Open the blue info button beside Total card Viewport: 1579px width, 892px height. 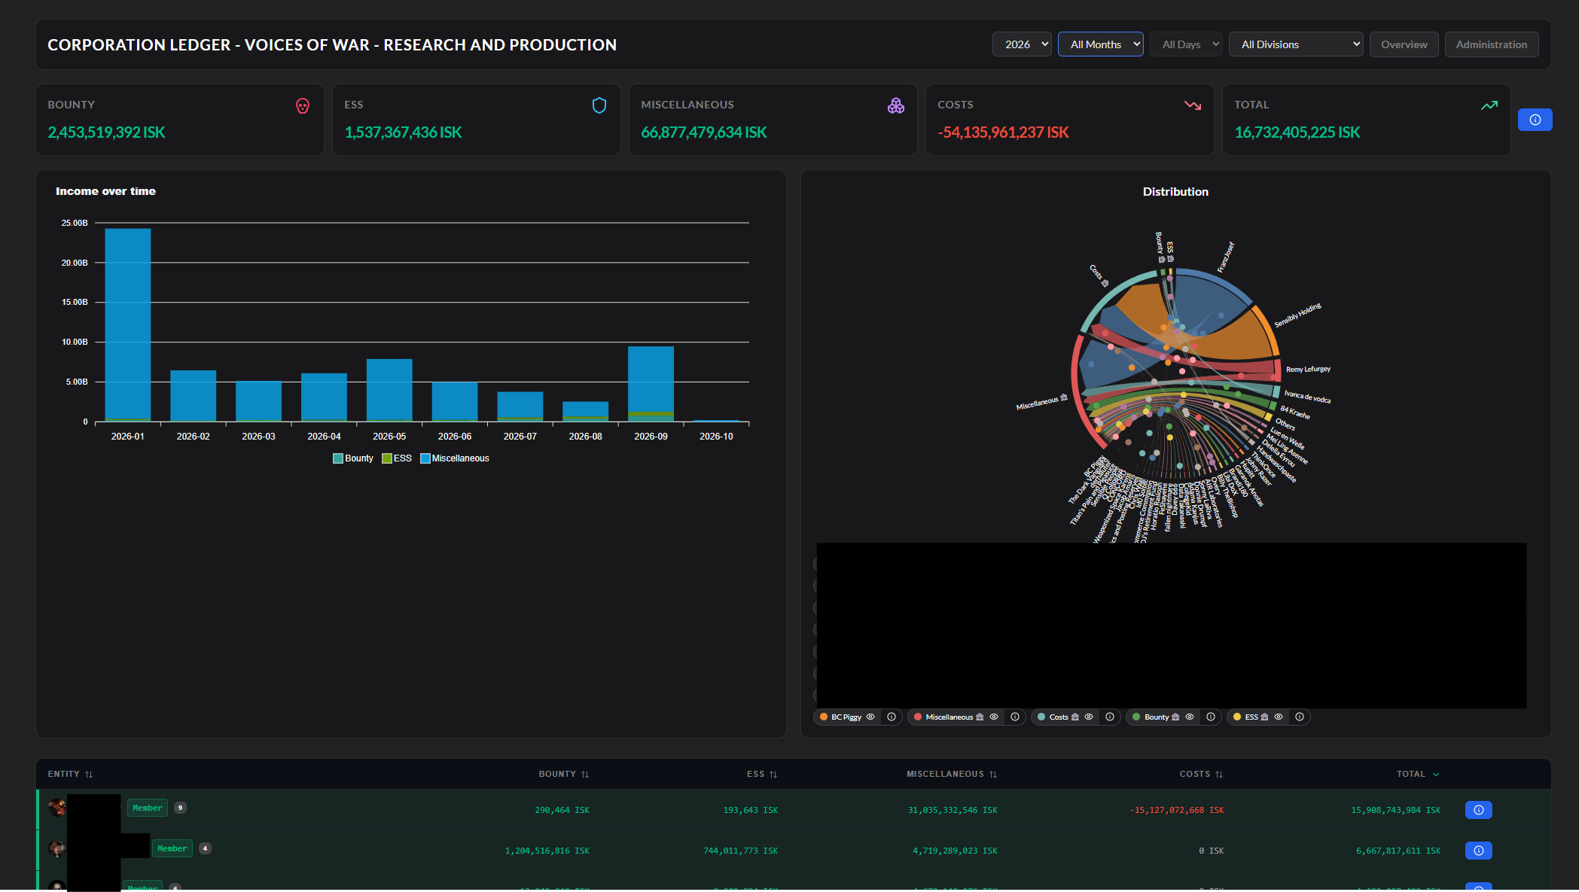tap(1535, 120)
